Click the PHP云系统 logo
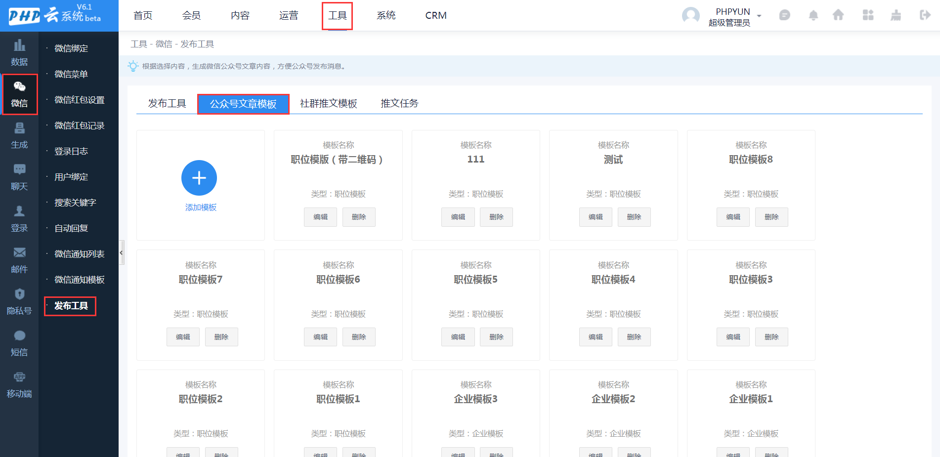Image resolution: width=940 pixels, height=457 pixels. click(55, 15)
